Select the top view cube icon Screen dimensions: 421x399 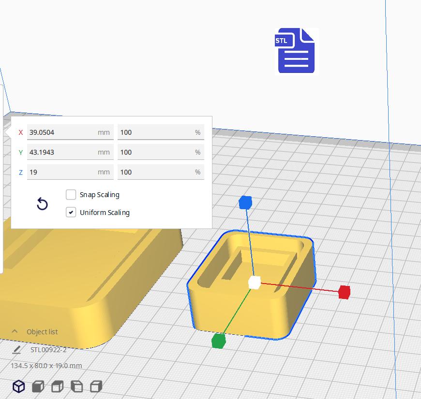point(57,386)
